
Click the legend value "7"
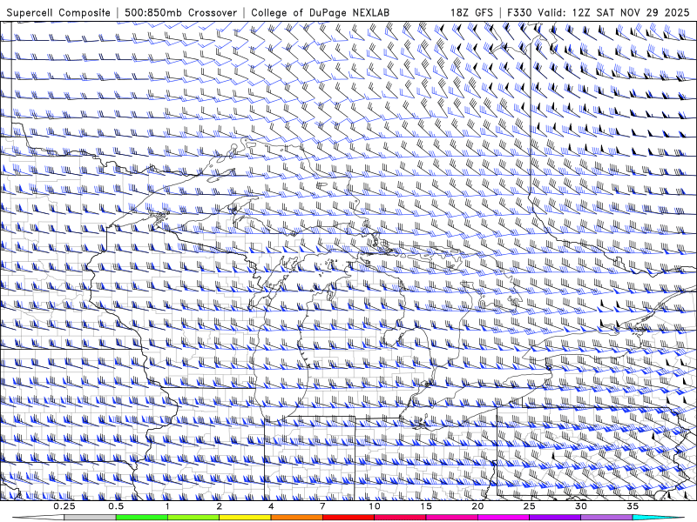[322, 506]
